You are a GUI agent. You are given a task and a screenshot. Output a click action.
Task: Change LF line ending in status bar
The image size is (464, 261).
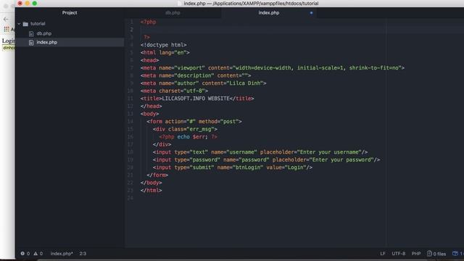[383, 254]
